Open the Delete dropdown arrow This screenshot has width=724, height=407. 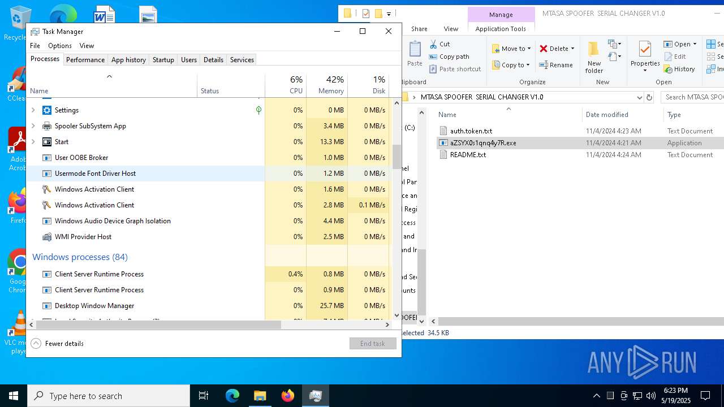click(x=572, y=49)
